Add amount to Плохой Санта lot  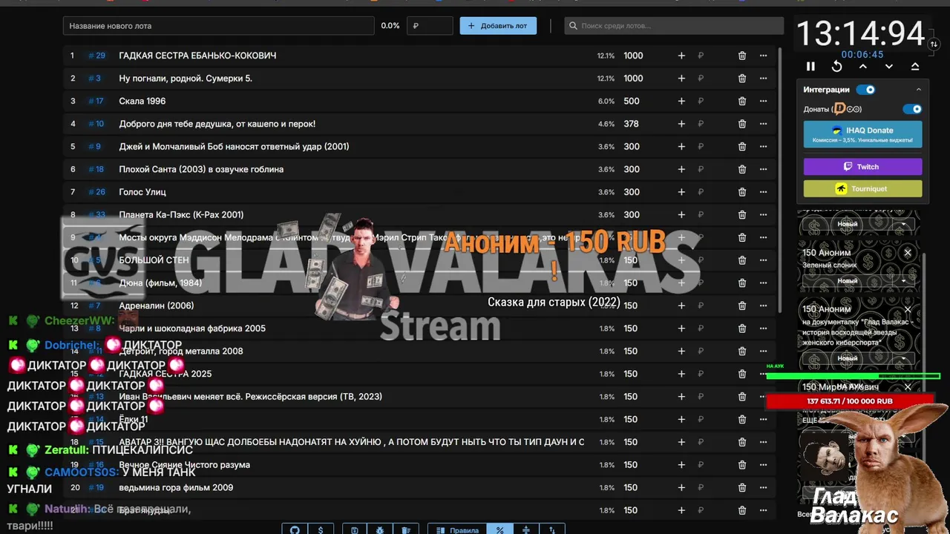(681, 169)
